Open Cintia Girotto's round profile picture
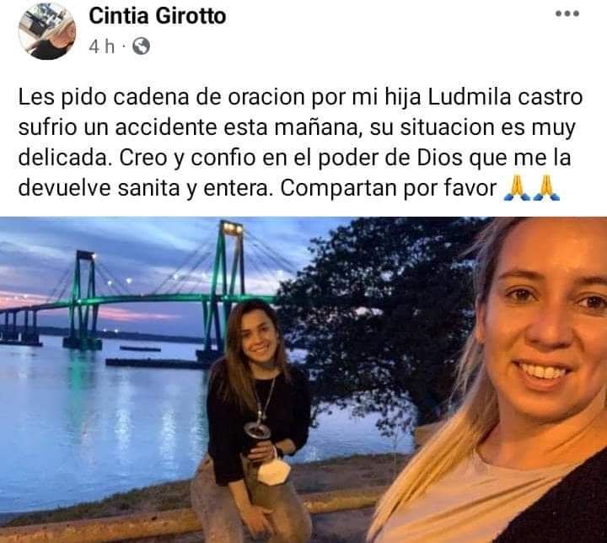 47,31
